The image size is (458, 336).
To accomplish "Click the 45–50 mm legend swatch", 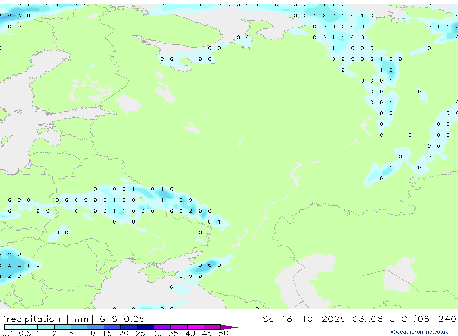I will pos(213,327).
